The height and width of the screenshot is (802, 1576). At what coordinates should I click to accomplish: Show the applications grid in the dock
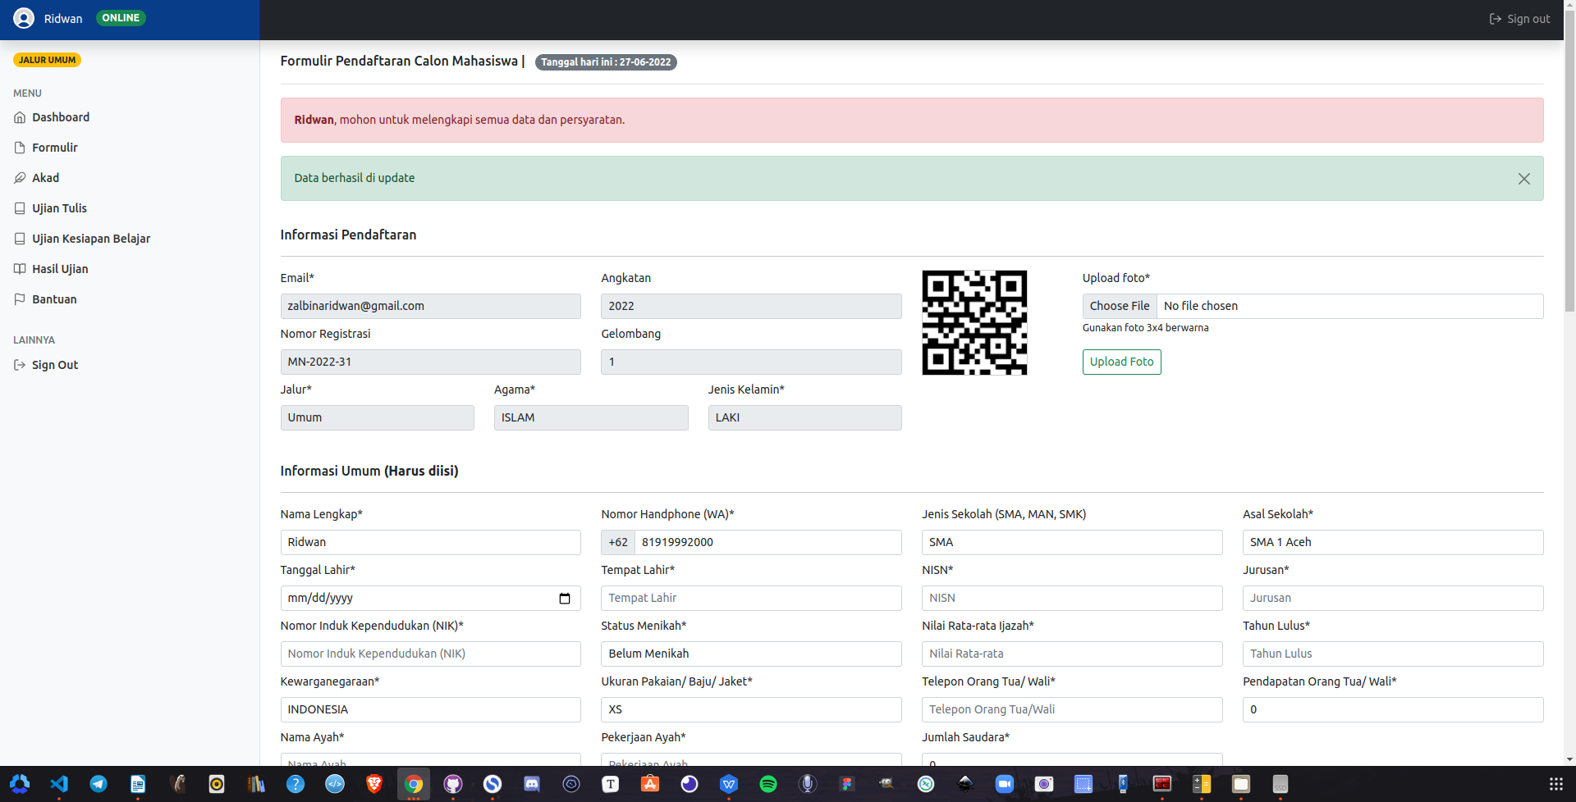tap(1555, 784)
